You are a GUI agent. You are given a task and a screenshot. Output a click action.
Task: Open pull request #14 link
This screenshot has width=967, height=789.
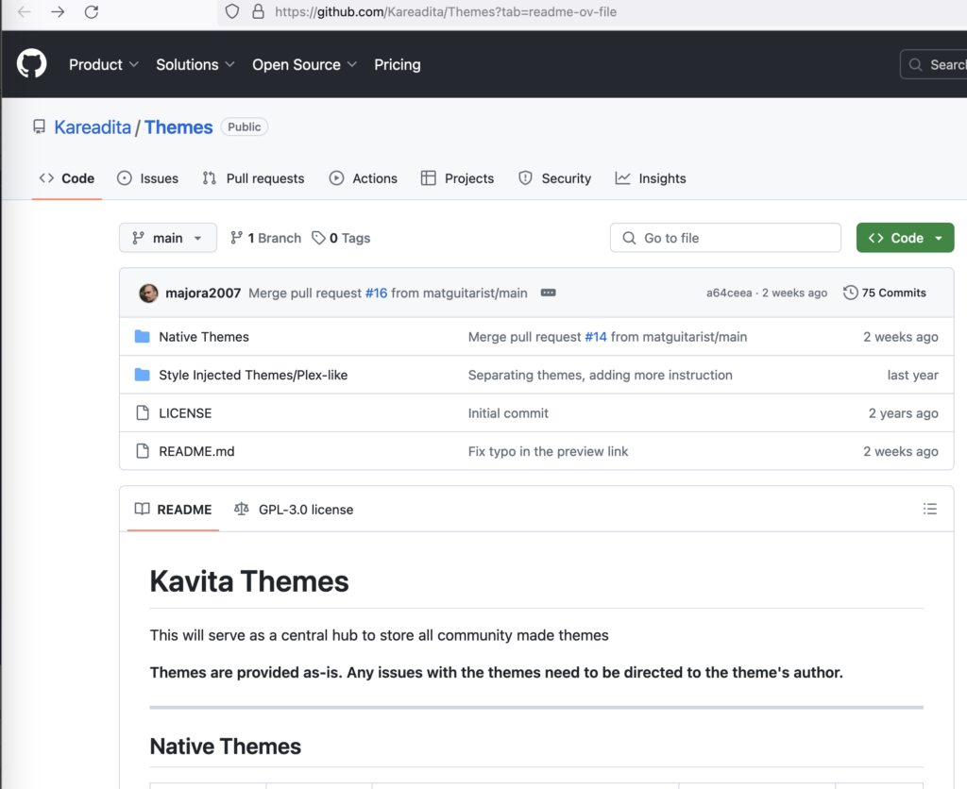pos(596,337)
